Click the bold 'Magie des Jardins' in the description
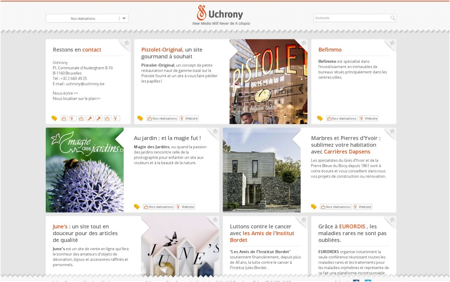The height and width of the screenshot is (282, 450). (x=152, y=147)
